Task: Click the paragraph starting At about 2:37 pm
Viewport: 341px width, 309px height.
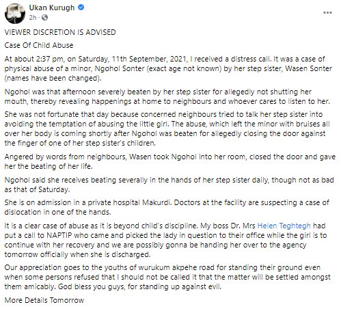Action: click(x=168, y=68)
